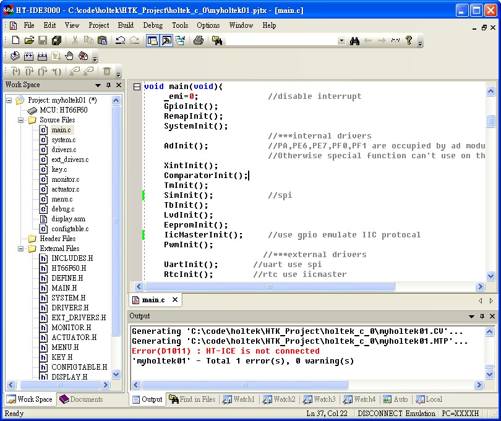Viewport: 501px width, 421px height.
Task: Toggle auto-hide pin on Output panel
Action: point(482,317)
